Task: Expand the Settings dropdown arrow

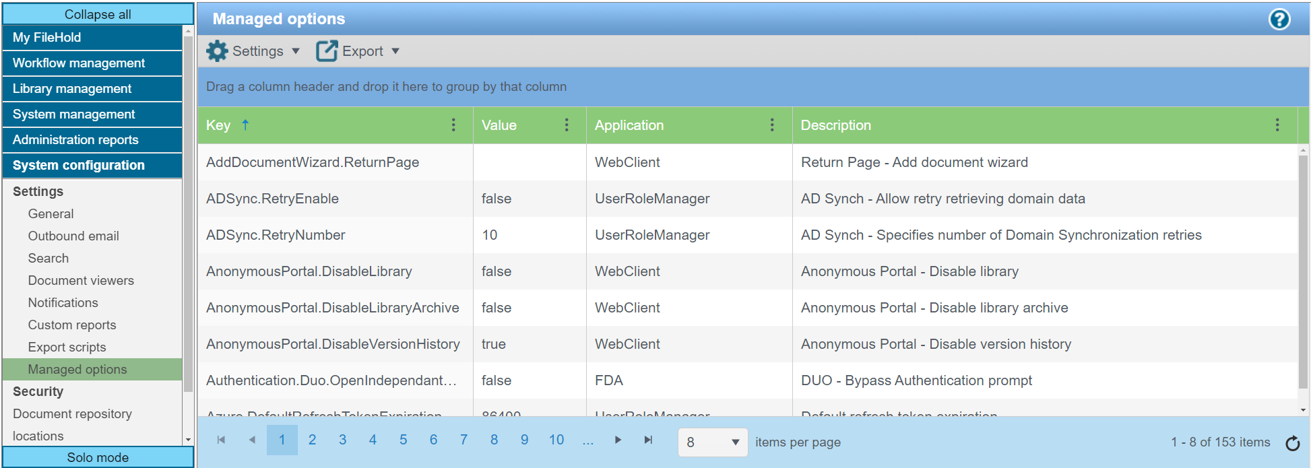Action: click(x=296, y=51)
